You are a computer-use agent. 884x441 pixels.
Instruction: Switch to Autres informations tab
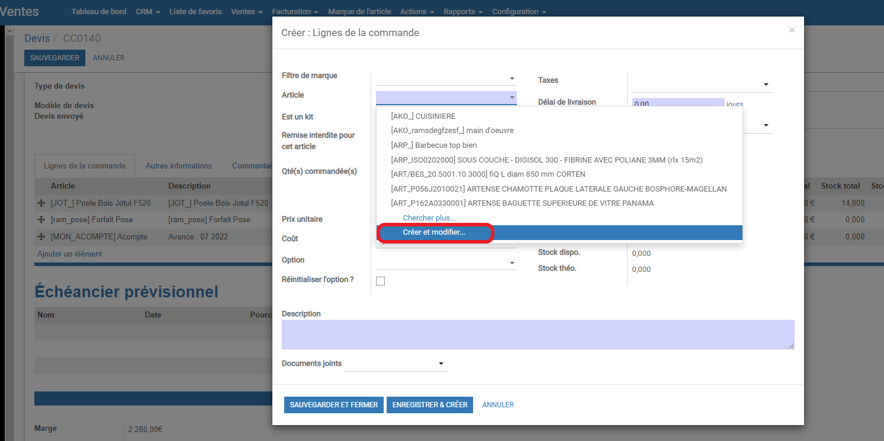click(x=179, y=166)
